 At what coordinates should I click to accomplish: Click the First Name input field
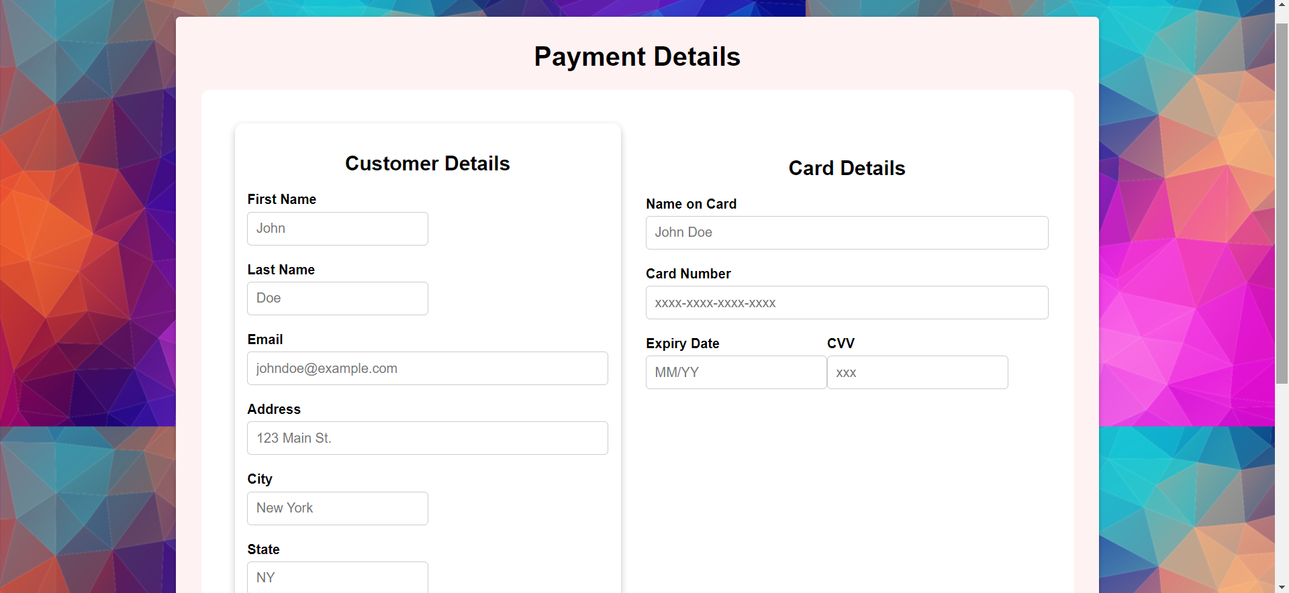click(x=337, y=229)
